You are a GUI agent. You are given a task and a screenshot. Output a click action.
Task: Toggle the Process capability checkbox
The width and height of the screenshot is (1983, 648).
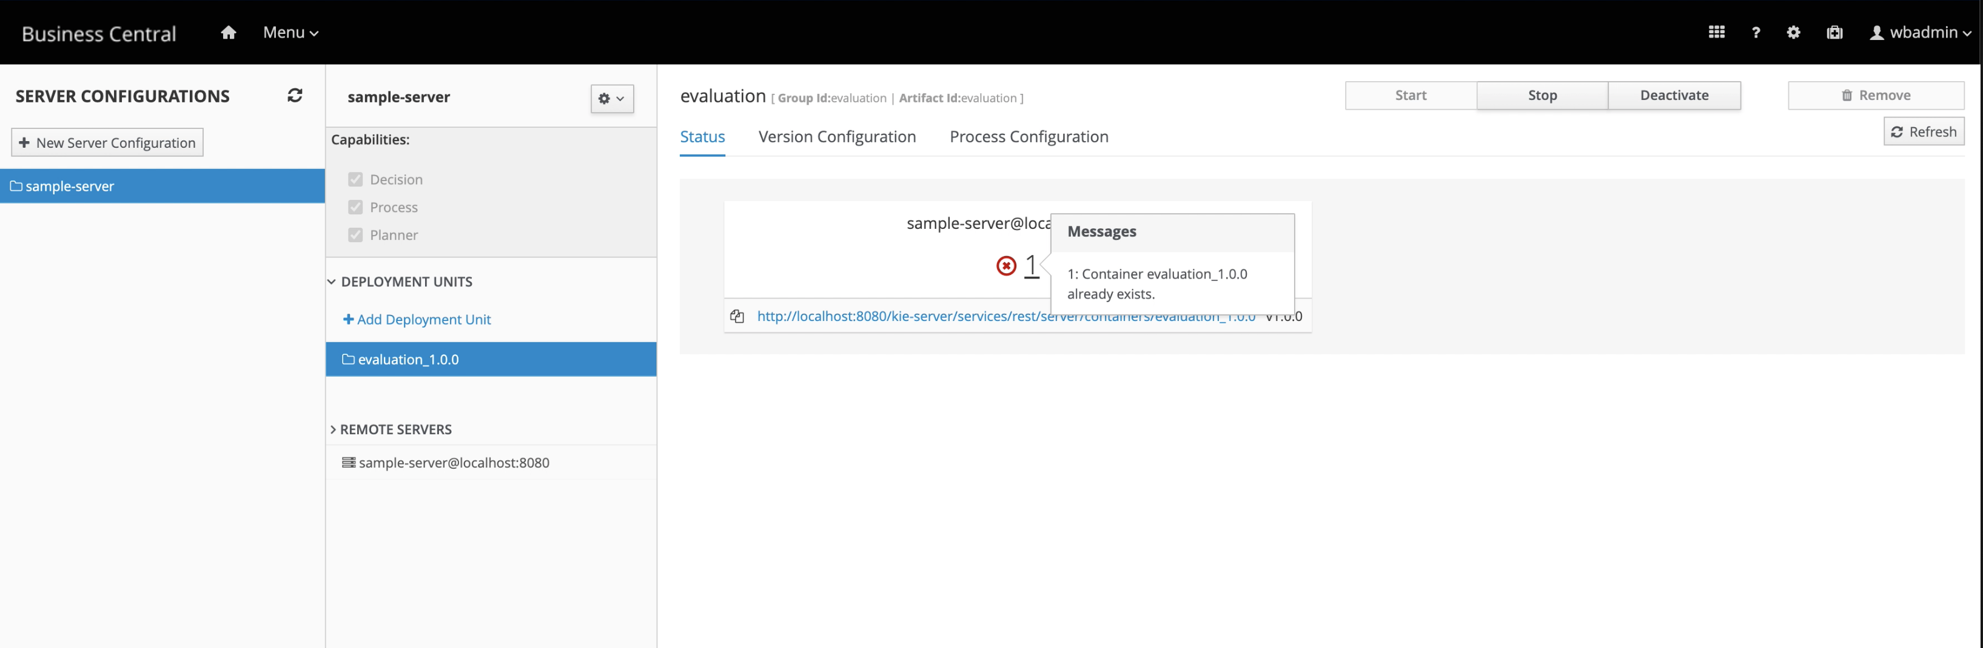(355, 207)
